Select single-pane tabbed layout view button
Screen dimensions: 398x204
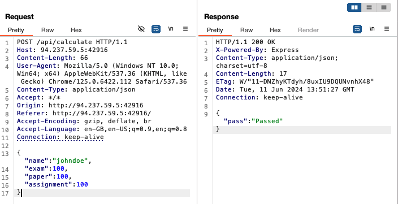pyautogui.click(x=384, y=7)
